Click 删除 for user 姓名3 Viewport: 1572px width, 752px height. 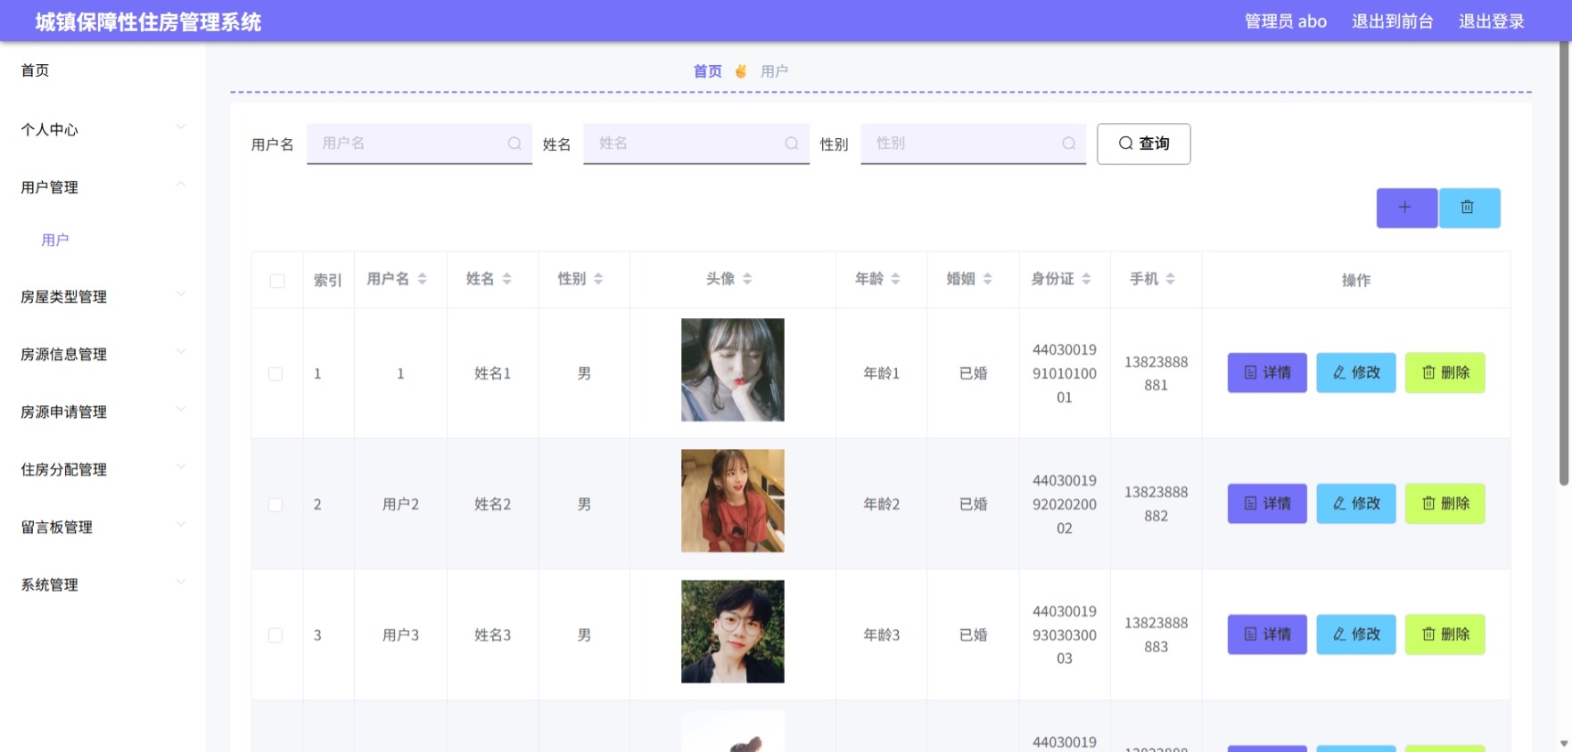tap(1445, 634)
